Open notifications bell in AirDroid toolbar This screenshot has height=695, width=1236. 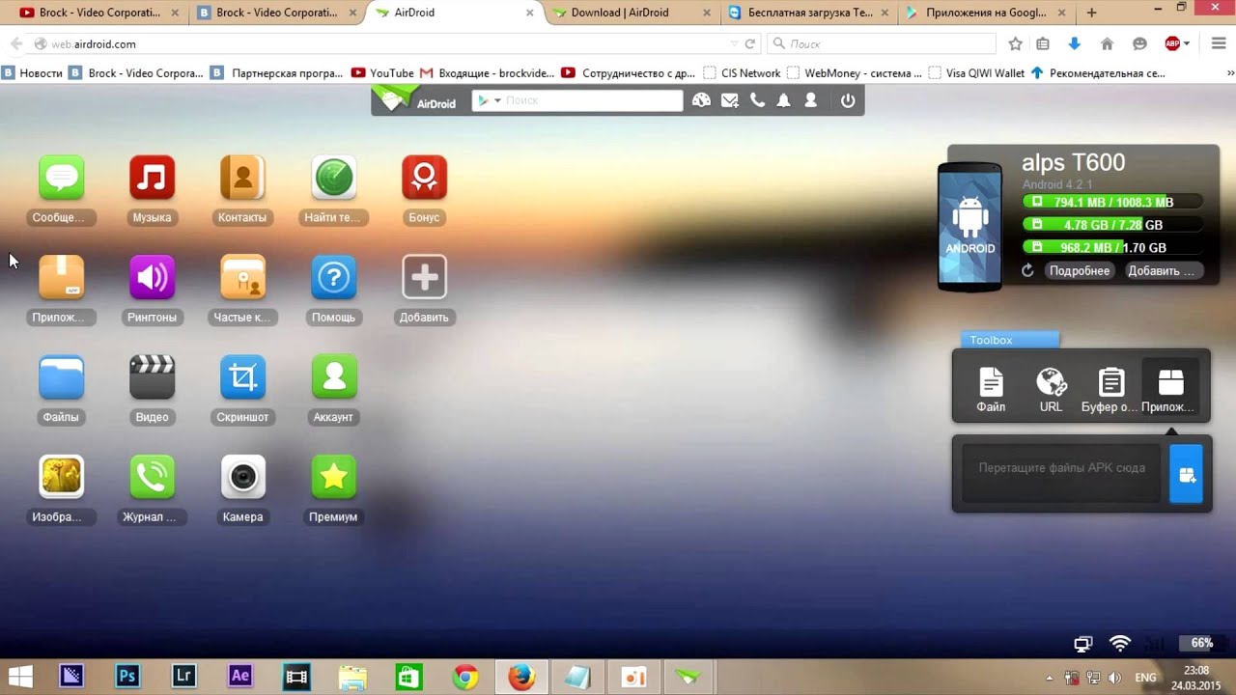click(x=784, y=100)
